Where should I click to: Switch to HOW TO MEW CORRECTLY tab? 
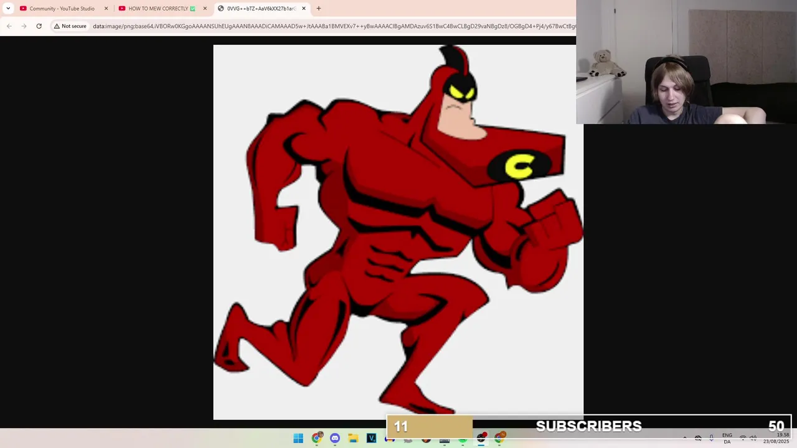point(161,8)
